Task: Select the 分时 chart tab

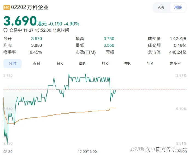Action: pos(12,64)
